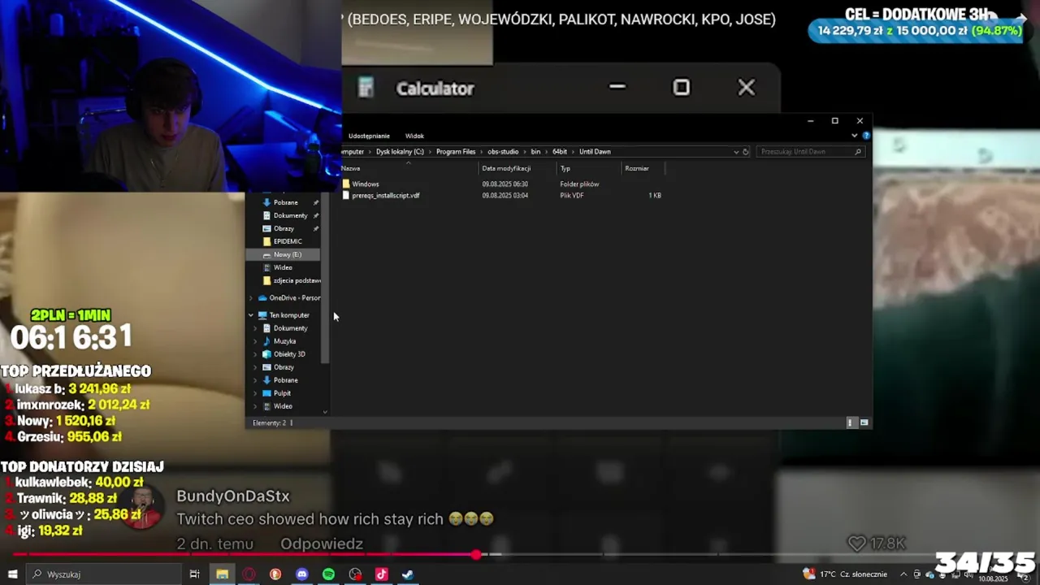
Task: Open DuckDuckGo browser from taskbar
Action: tap(275, 574)
